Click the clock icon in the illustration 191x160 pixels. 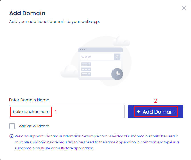[117, 74]
